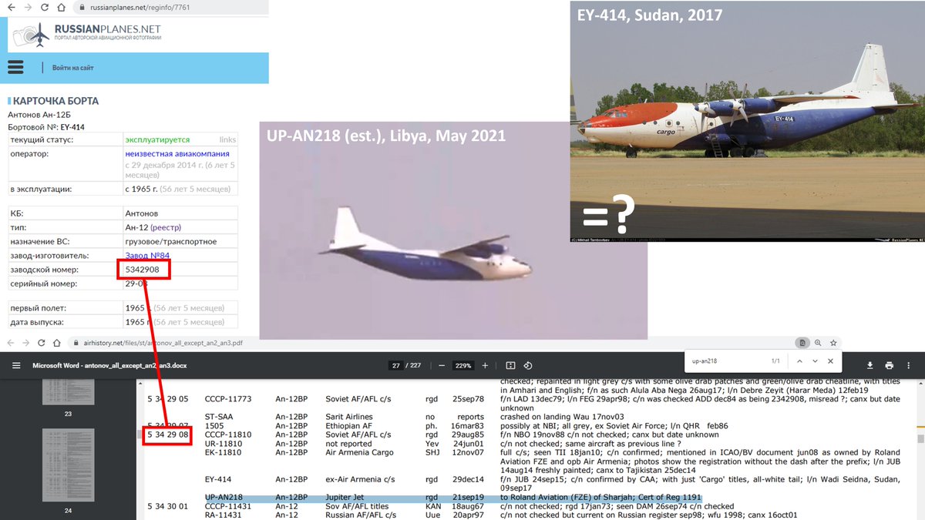Viewport: 925px width, 520px height.
Task: Reload the airhistory.net PDF page
Action: click(41, 343)
